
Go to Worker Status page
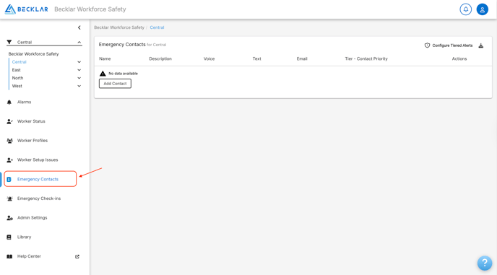[31, 121]
